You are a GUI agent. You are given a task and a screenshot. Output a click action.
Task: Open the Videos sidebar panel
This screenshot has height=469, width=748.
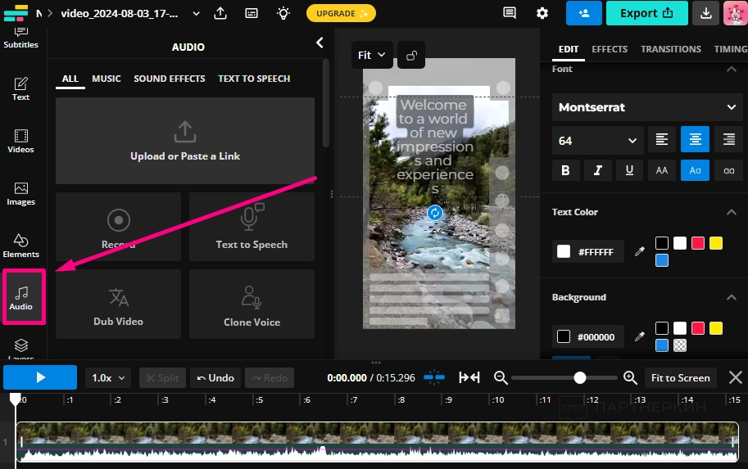click(21, 141)
